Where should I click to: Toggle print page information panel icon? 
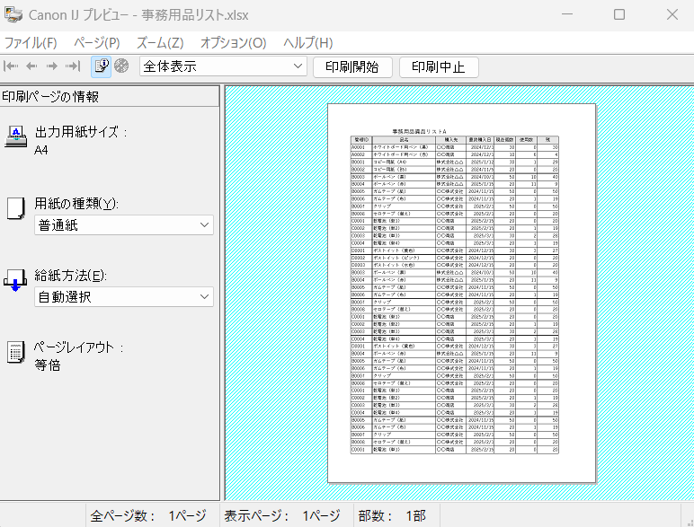(101, 66)
